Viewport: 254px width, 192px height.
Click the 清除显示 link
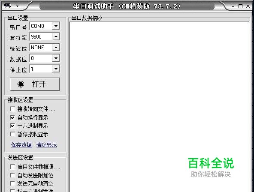tap(47, 145)
